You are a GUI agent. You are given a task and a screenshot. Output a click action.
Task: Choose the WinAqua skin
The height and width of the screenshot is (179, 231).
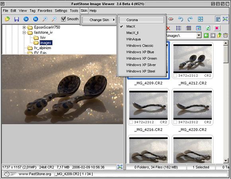pos(141,39)
